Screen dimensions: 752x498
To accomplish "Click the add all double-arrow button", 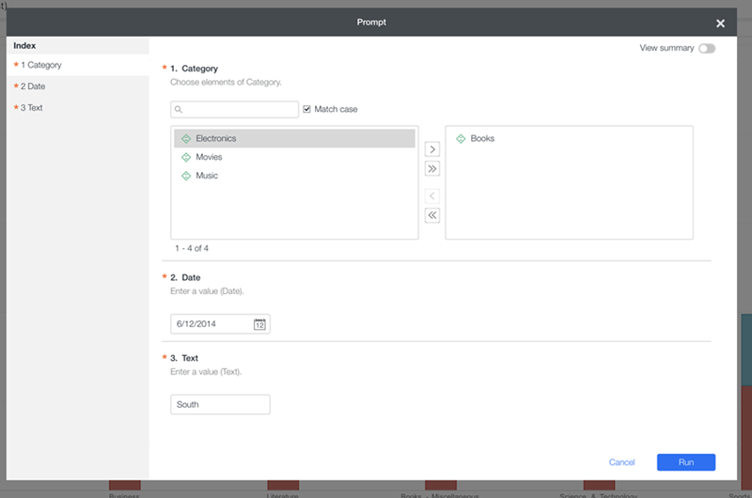I will (432, 169).
